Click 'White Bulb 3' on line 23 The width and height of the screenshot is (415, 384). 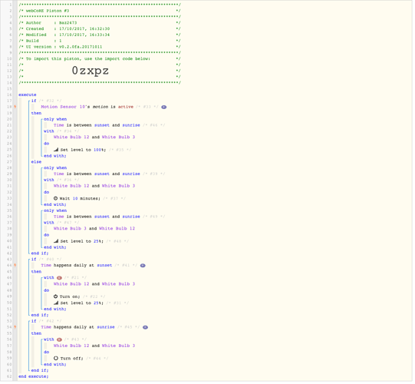119,137
